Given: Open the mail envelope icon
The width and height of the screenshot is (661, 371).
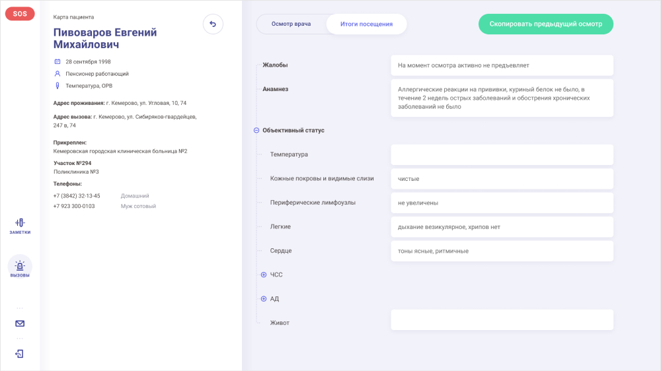Looking at the screenshot, I should pos(20,323).
